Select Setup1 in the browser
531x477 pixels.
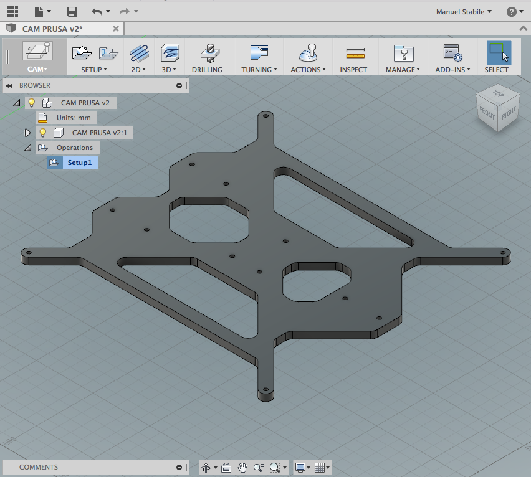coord(80,163)
